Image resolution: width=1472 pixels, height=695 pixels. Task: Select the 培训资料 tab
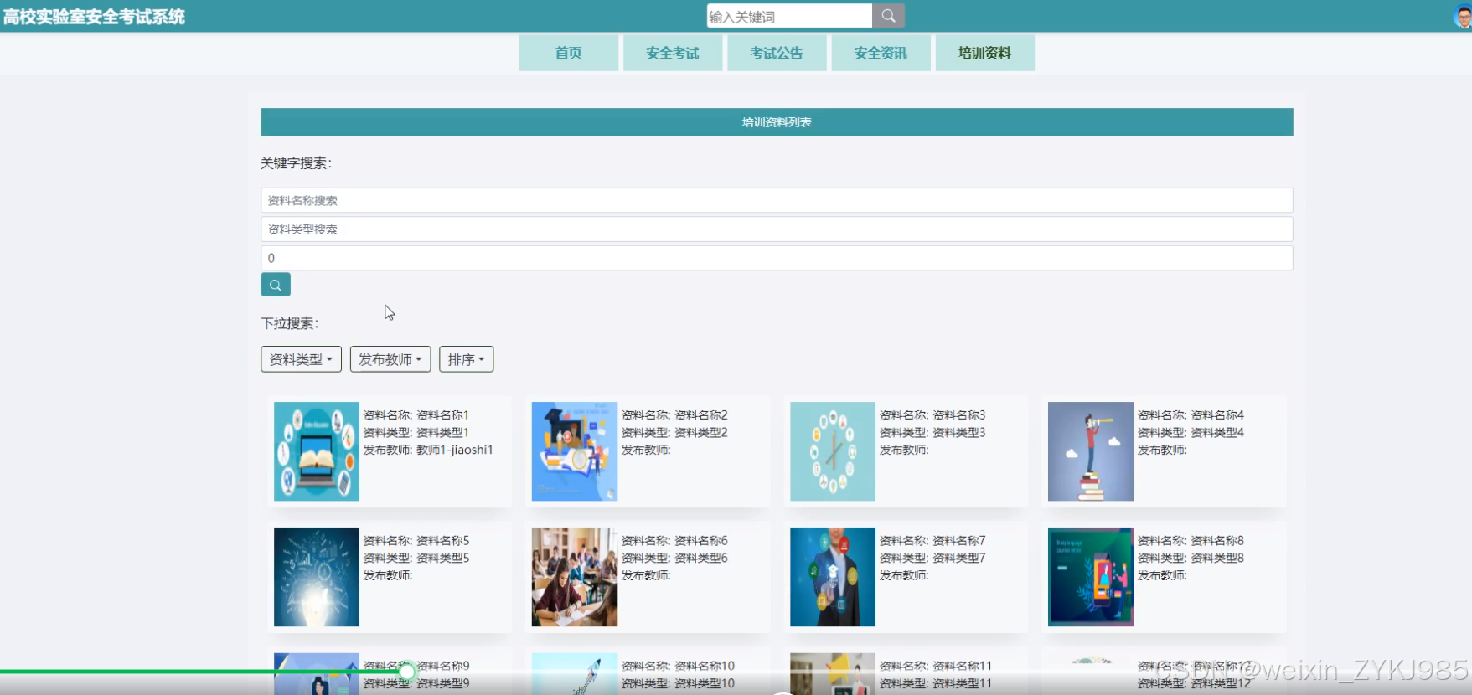(984, 53)
